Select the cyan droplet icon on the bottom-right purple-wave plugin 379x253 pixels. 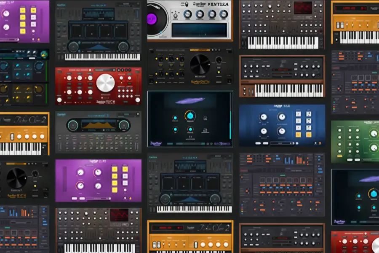pos(374,193)
